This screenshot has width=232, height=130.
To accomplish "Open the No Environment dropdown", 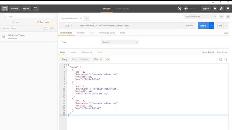I will [200, 17].
